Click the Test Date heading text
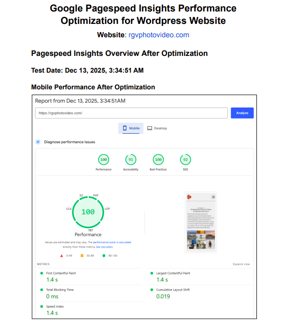 click(x=88, y=70)
